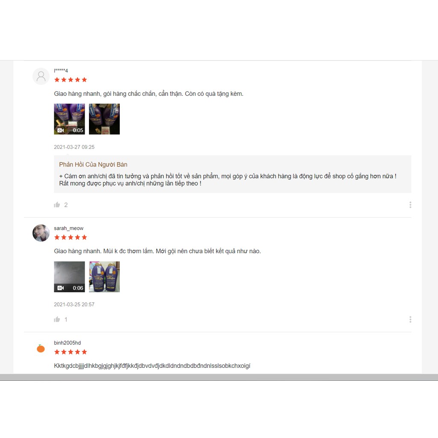Play the 0:05 review video
Viewport: 438px width, 438px height.
(x=69, y=119)
